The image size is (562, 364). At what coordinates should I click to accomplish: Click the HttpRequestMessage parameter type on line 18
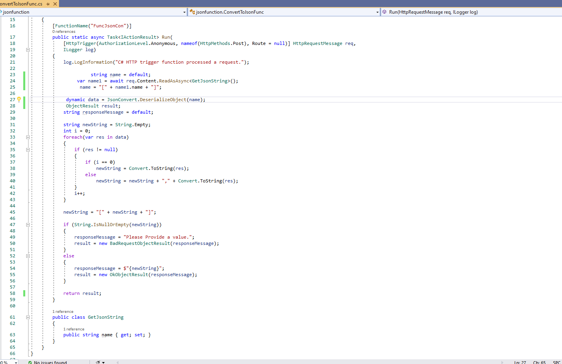pyautogui.click(x=317, y=43)
